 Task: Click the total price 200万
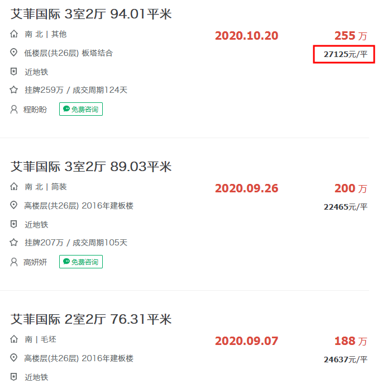point(351,188)
